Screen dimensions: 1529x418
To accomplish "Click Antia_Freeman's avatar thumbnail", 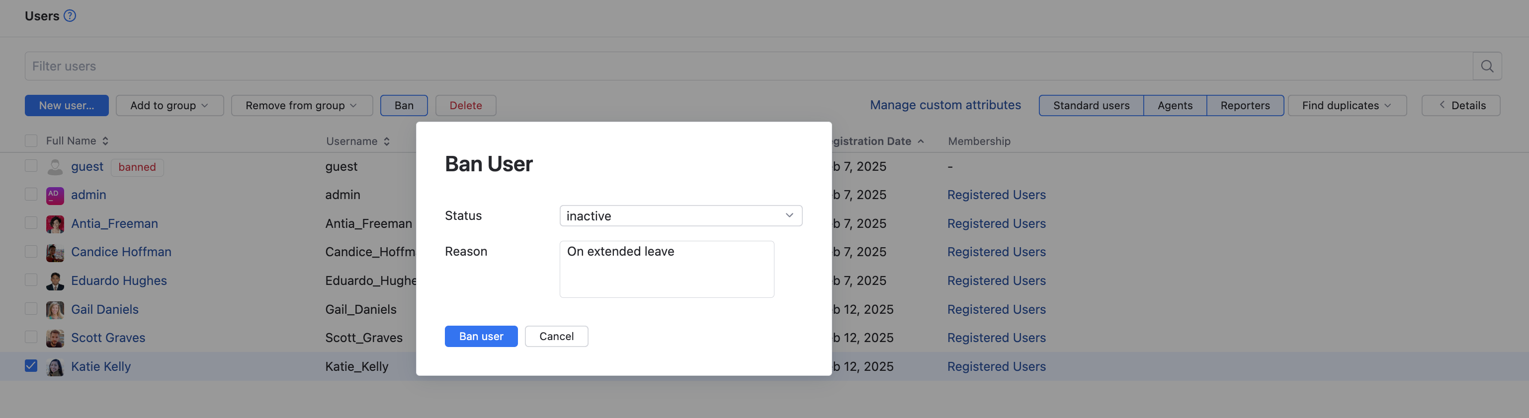I will pos(55,224).
